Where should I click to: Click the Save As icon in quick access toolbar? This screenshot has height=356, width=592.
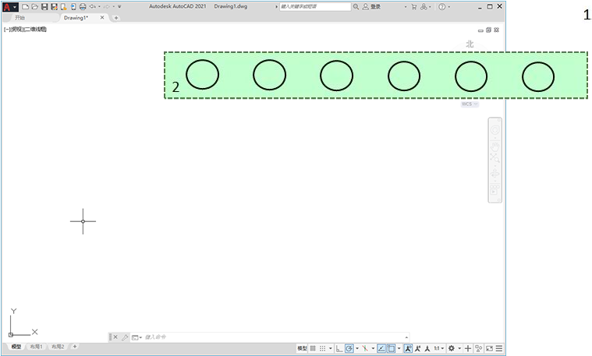[54, 7]
